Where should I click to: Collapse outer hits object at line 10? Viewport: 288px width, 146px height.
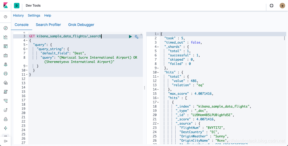coord(158,72)
